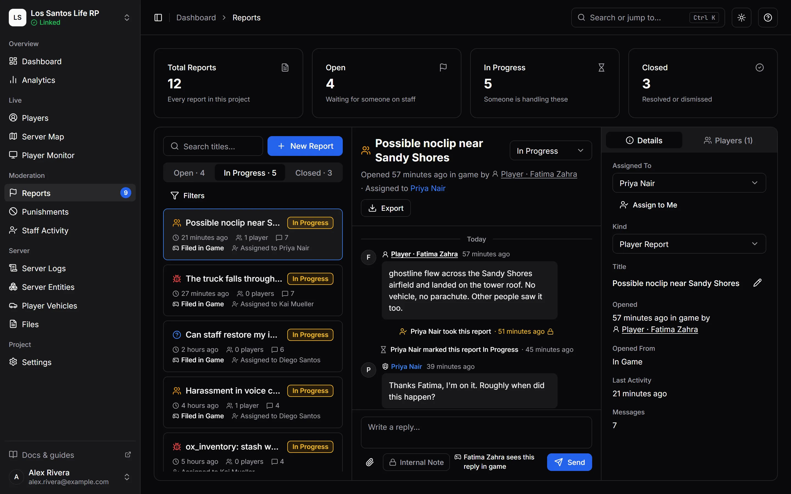Open the Kind Player Report dropdown
The image size is (791, 494).
[x=689, y=244]
